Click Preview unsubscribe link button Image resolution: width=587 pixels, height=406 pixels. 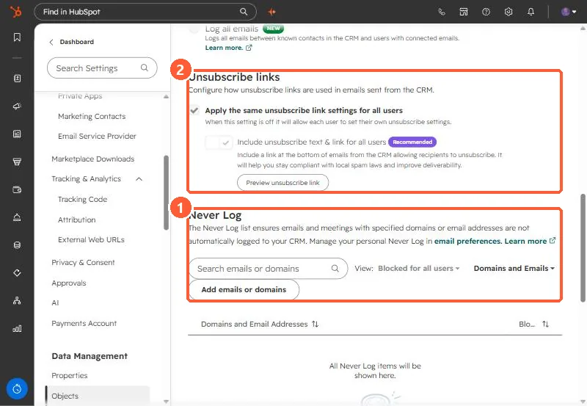[282, 183]
